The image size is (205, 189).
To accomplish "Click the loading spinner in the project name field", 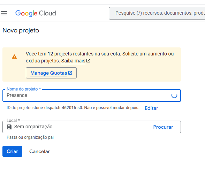I will [x=174, y=96].
